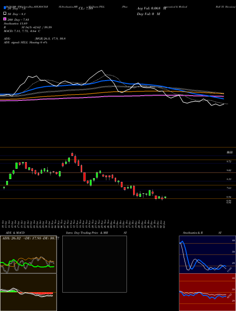Click the 'Day Vol: 0 M' label
Image resolution: width=236 pixels, height=311 pixels.
(148, 14)
